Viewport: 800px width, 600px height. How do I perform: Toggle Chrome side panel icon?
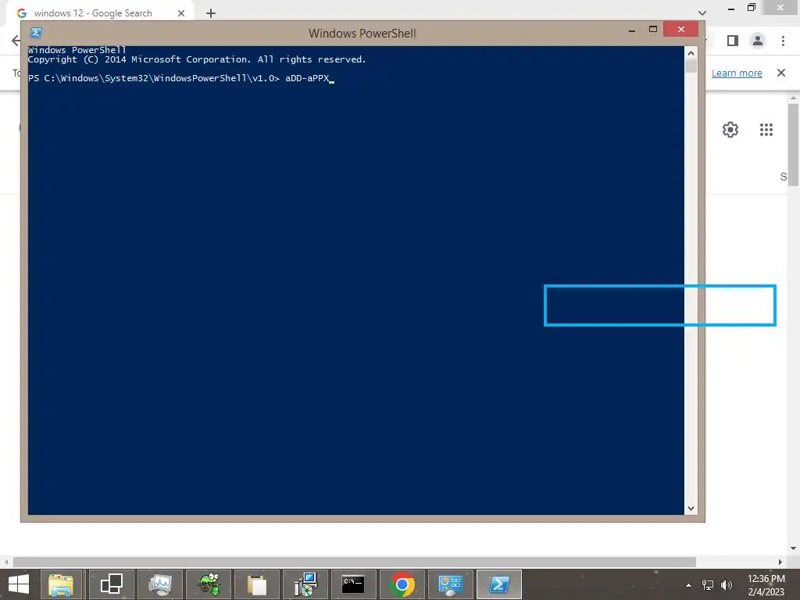tap(733, 41)
